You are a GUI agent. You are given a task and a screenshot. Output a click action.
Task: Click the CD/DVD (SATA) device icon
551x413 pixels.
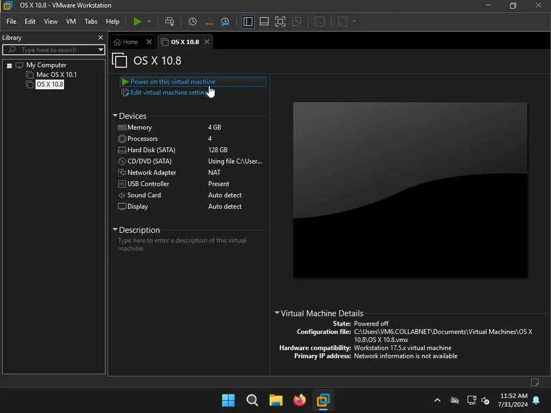click(122, 161)
